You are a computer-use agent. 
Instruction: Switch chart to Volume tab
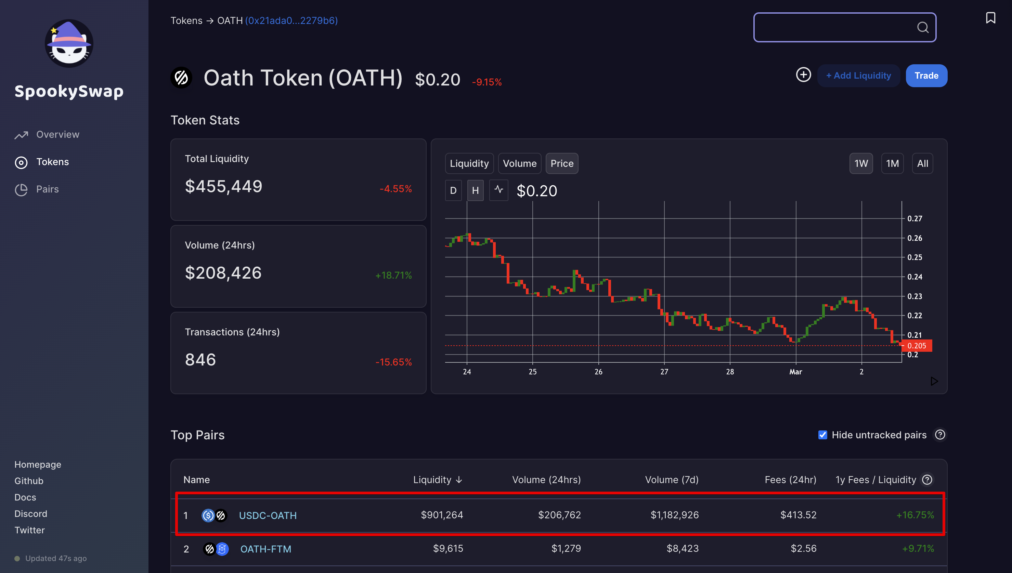[519, 163]
